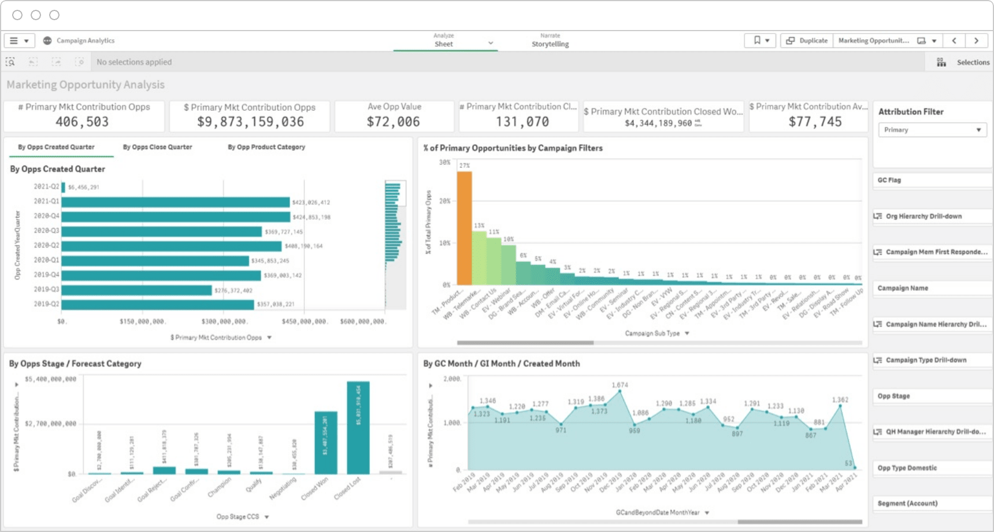
Task: Click the Campaign Type Drill-down hierarchy icon
Action: [878, 359]
